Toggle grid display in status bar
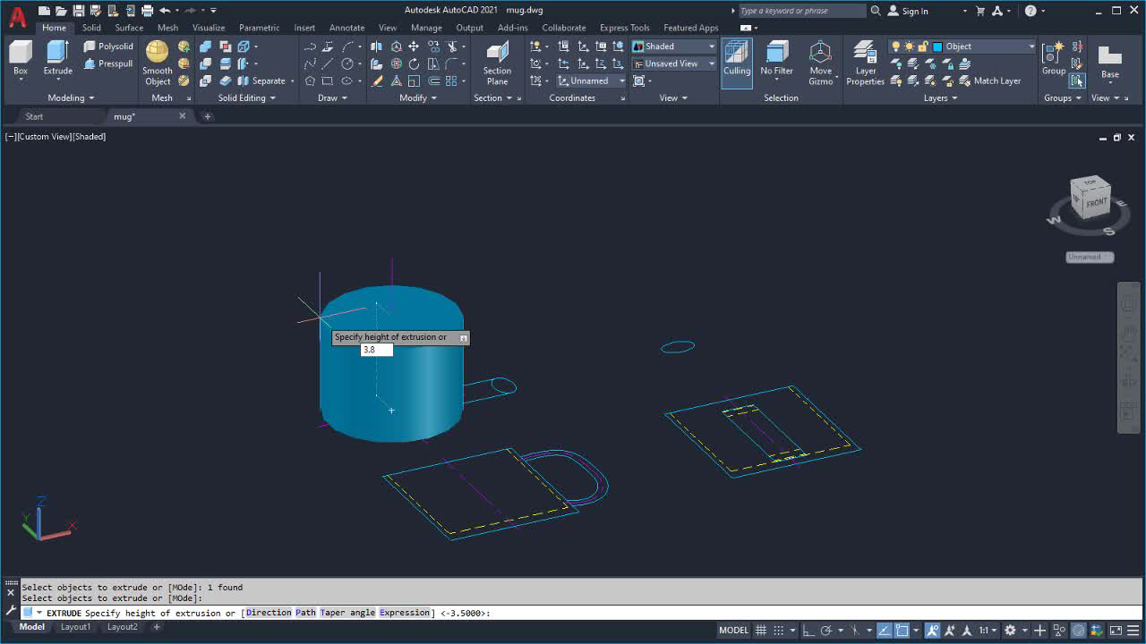The height and width of the screenshot is (644, 1146). tap(760, 630)
